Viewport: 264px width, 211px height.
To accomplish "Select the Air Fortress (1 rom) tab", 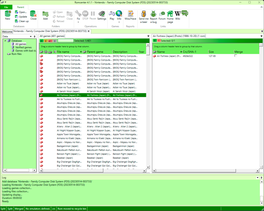I will 179,36.
